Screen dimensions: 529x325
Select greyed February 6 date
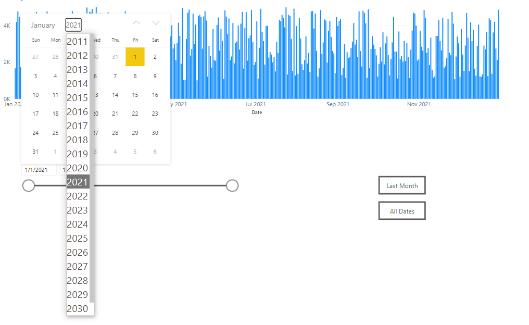tap(155, 152)
